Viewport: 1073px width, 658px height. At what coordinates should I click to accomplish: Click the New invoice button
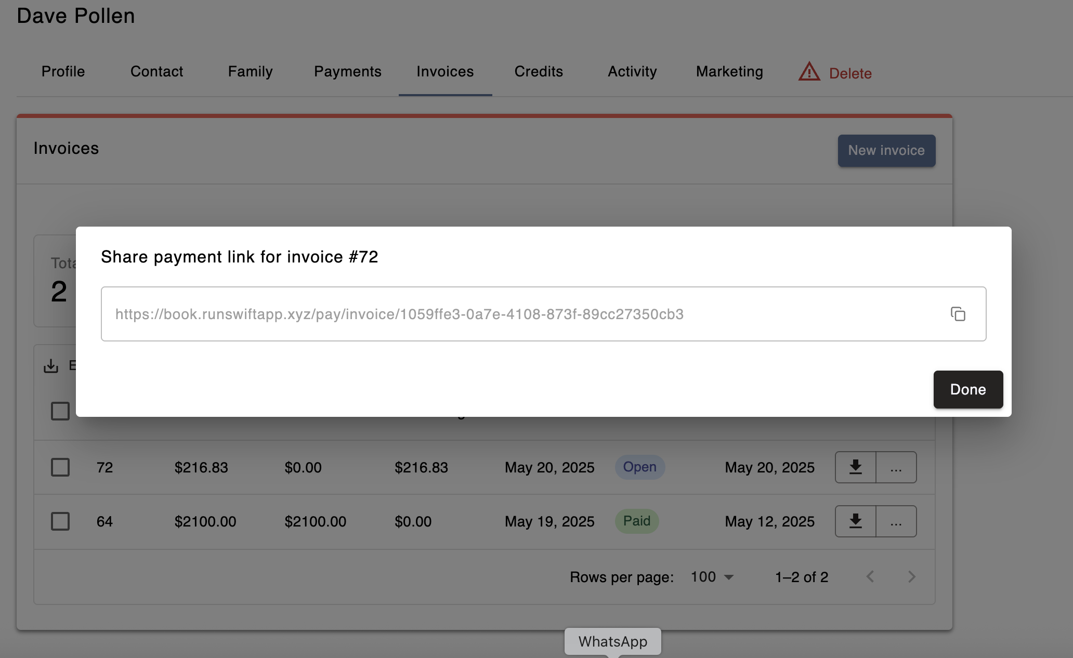coord(886,151)
